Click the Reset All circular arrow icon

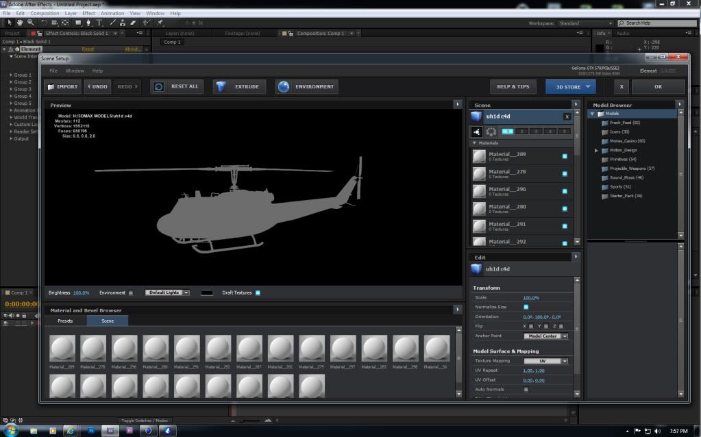pyautogui.click(x=158, y=87)
